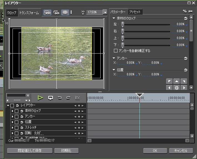This screenshot has width=197, height=159.
Task: Click the fit-to-window icon beside preview
Action: pos(7,23)
